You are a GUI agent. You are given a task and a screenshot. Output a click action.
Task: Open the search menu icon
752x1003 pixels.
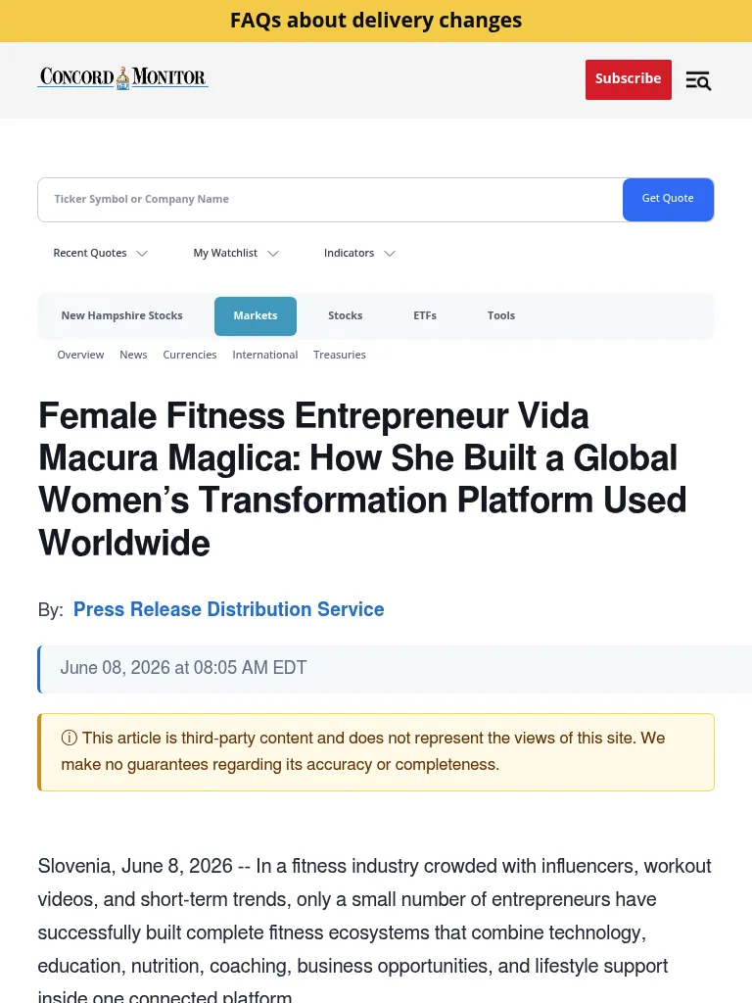698,80
